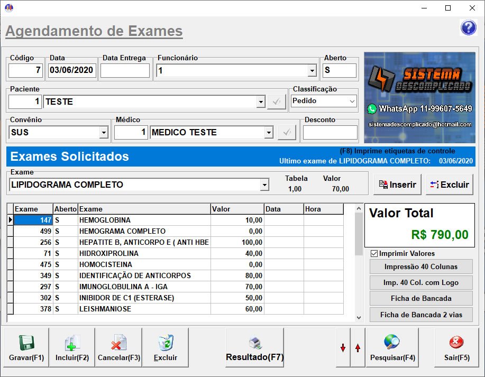The height and width of the screenshot is (377, 485).
Task: Click the Ficha de Bancada 2 vias button
Action: point(420,315)
